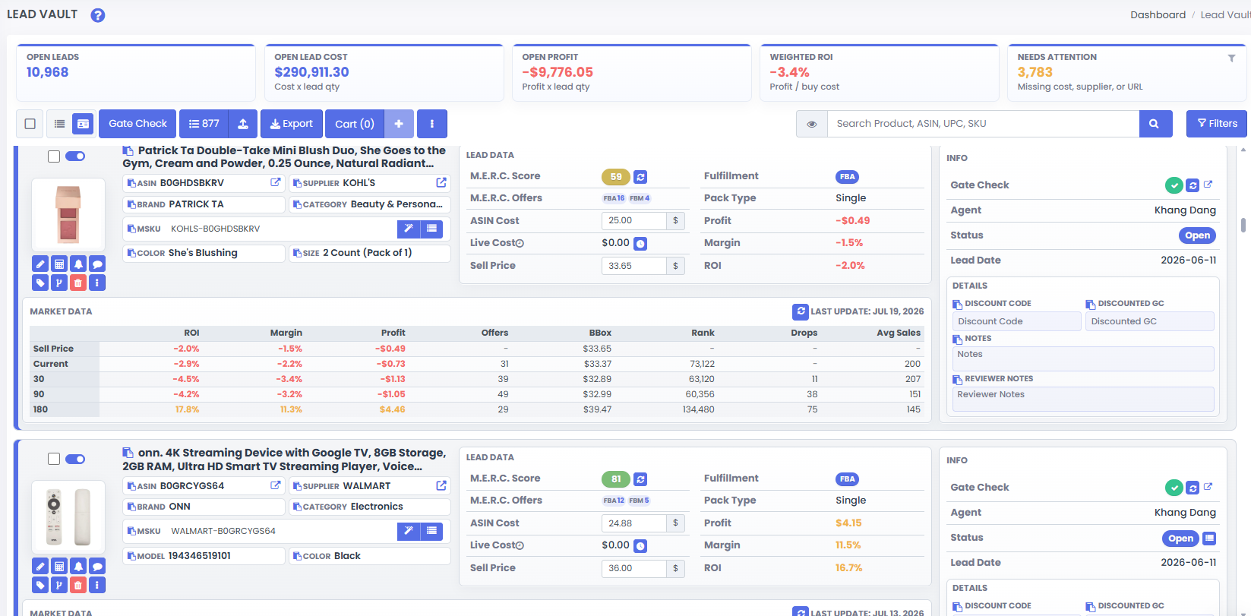1251x616 pixels.
Task: Edit the Sell Price field showing 33.65
Action: pyautogui.click(x=634, y=266)
